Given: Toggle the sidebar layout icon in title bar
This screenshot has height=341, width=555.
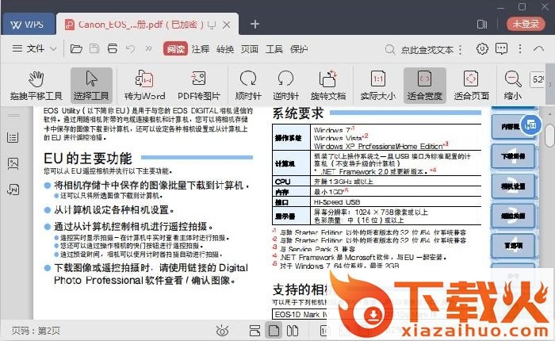Looking at the screenshot, I should (482, 24).
